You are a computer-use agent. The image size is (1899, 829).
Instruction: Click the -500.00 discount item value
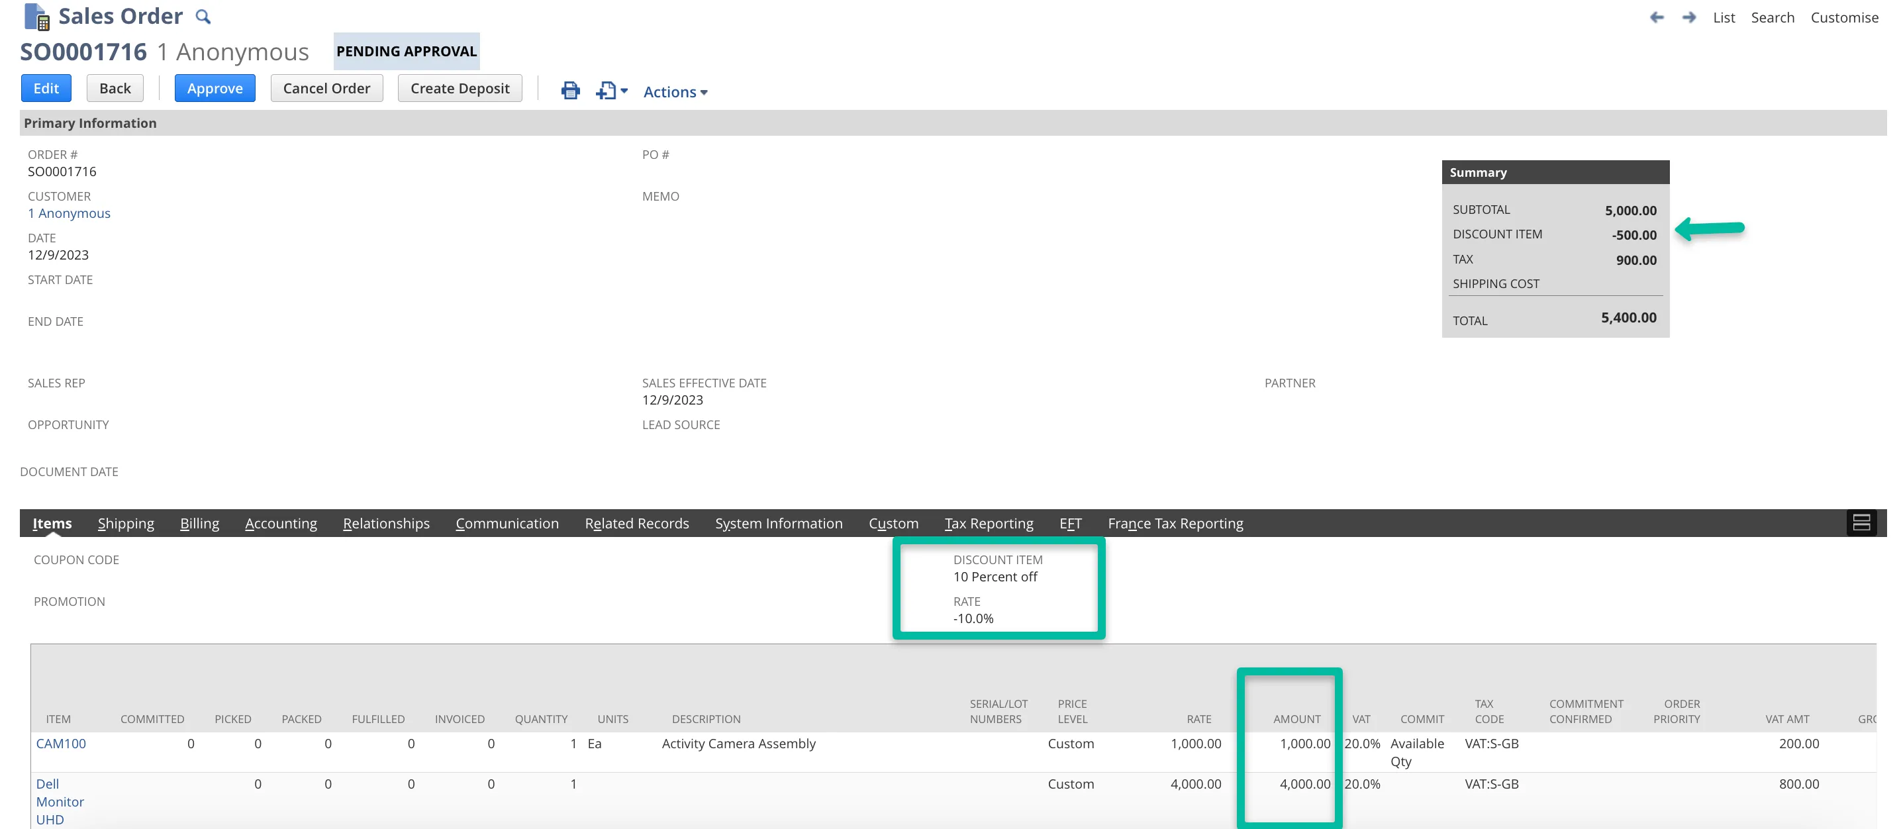1633,235
